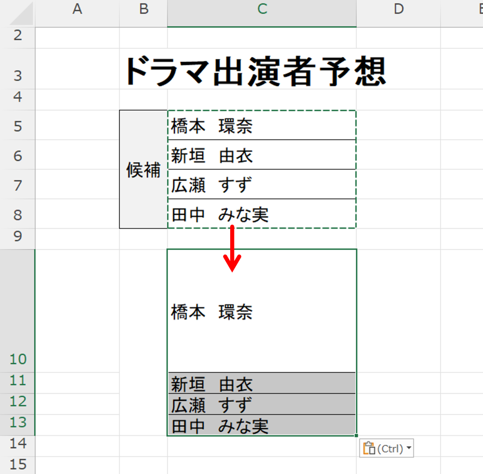Click the title cell ドラマ出演者予想
The image size is (483, 474).
(255, 72)
